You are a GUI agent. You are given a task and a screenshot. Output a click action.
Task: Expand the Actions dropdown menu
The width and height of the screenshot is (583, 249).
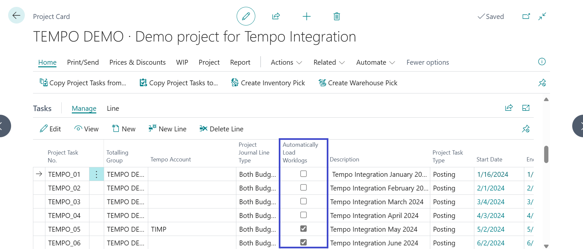(286, 62)
